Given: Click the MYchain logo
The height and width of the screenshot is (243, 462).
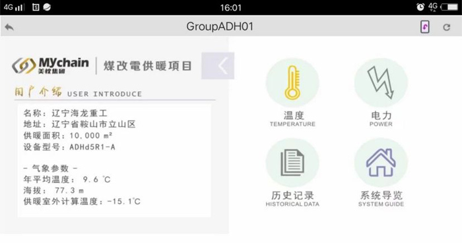Looking at the screenshot, I should pos(50,66).
